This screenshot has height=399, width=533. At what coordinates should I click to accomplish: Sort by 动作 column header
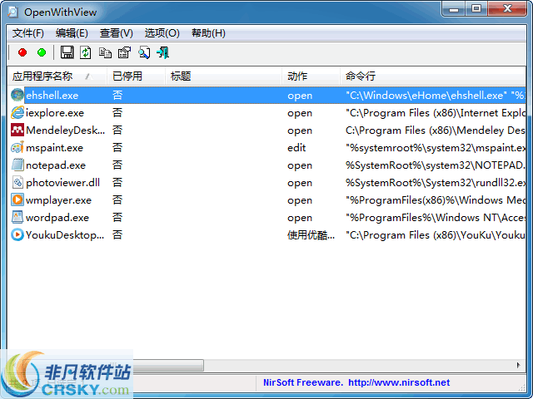(x=311, y=76)
